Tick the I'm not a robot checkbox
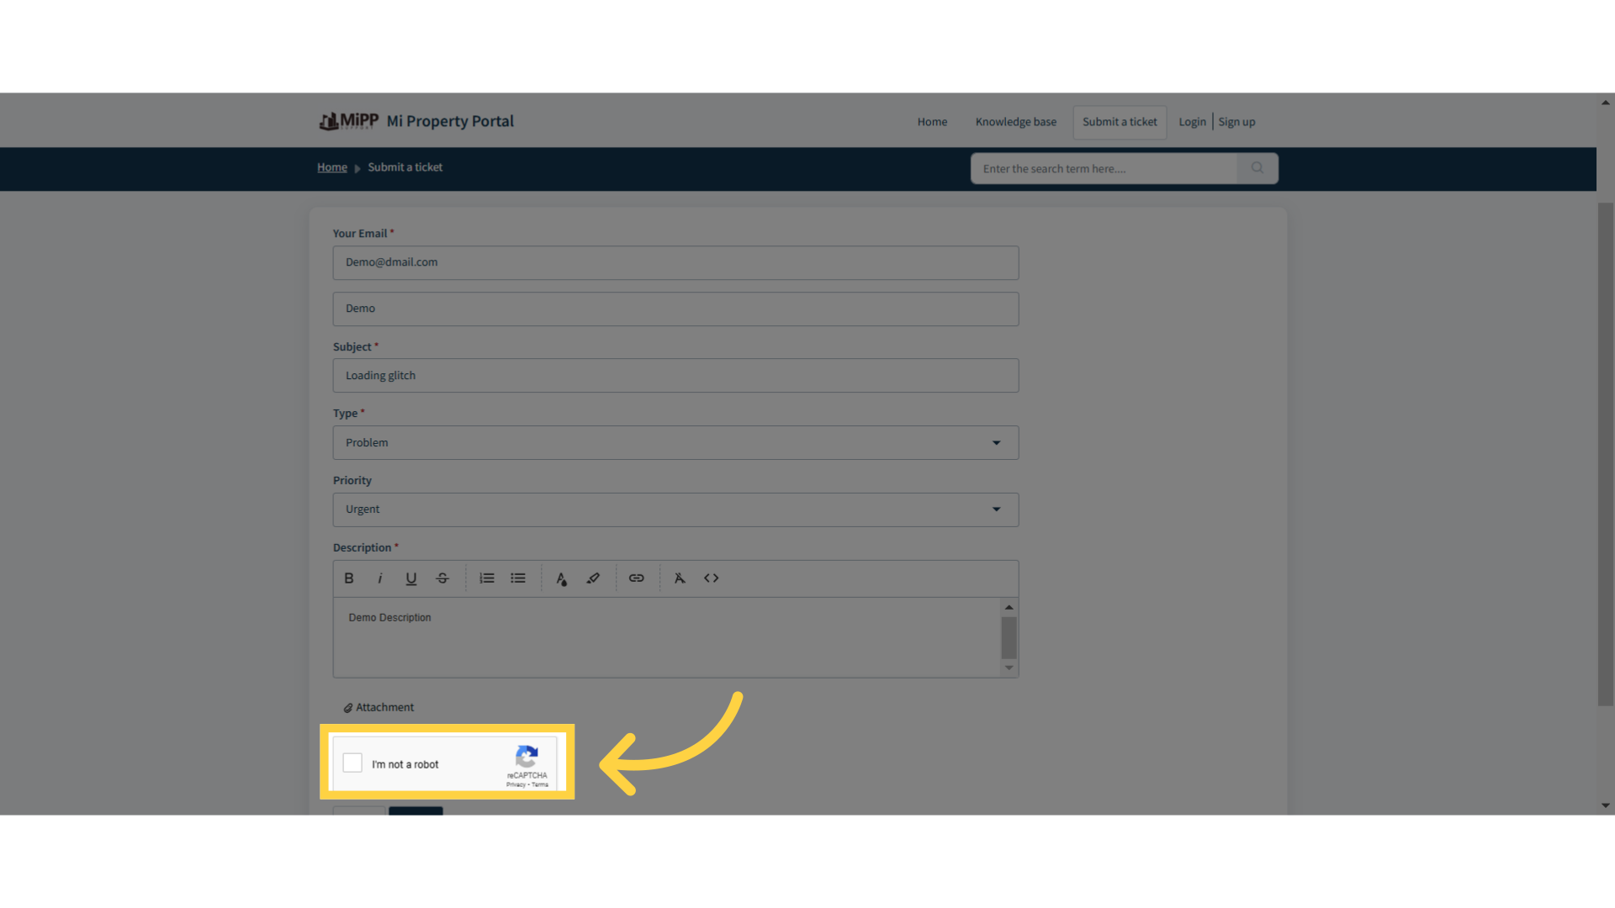The width and height of the screenshot is (1615, 908). point(352,763)
